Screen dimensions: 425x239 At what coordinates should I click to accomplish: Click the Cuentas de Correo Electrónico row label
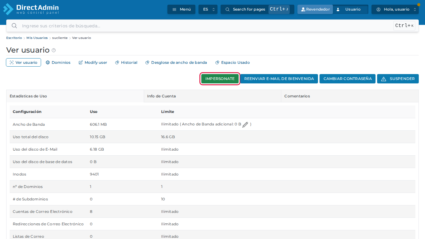click(x=43, y=212)
